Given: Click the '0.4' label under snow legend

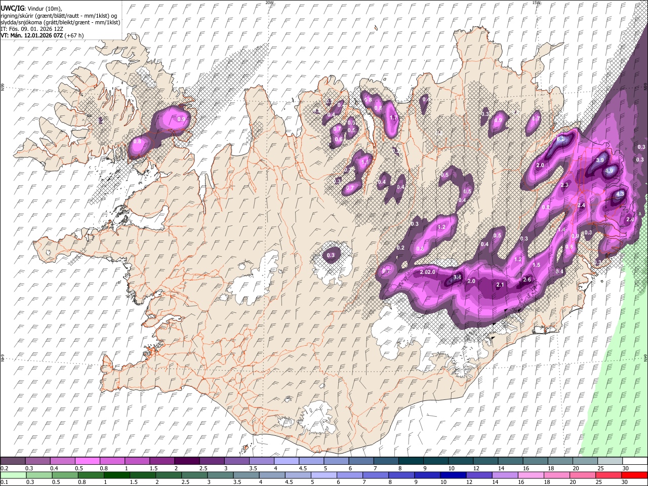Looking at the screenshot, I should tap(54, 468).
